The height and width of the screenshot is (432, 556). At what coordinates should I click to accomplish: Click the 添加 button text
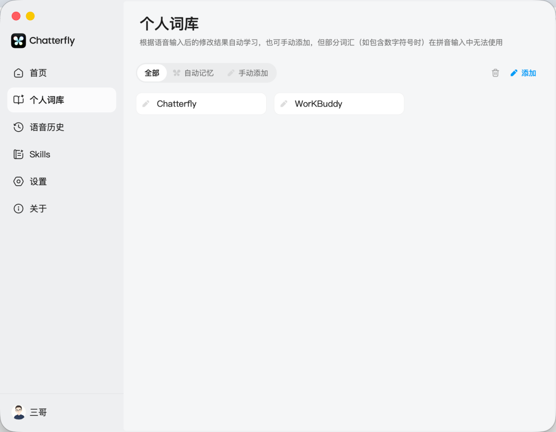point(529,73)
